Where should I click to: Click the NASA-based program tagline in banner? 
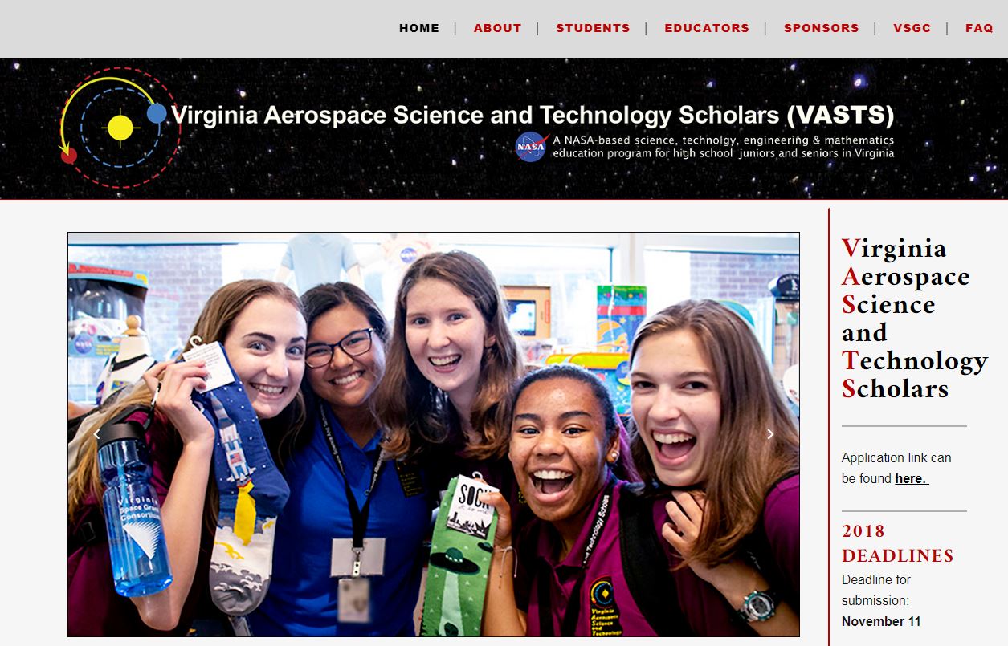coord(723,146)
